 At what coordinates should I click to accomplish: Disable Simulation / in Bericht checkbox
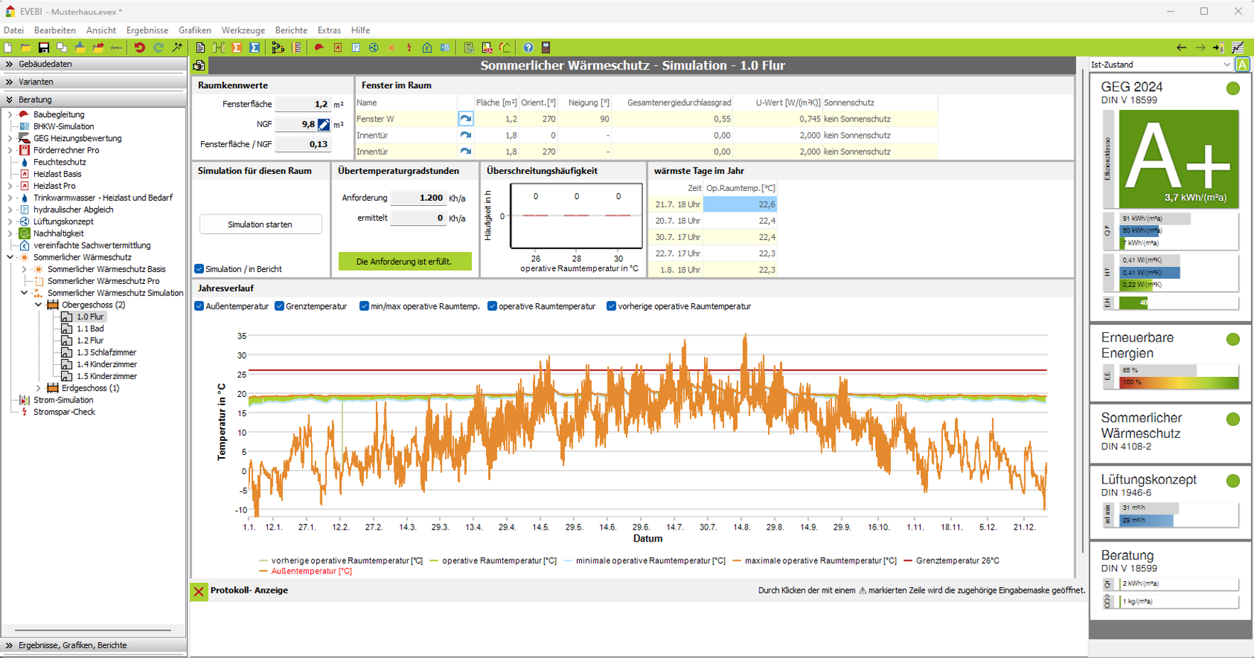(200, 269)
